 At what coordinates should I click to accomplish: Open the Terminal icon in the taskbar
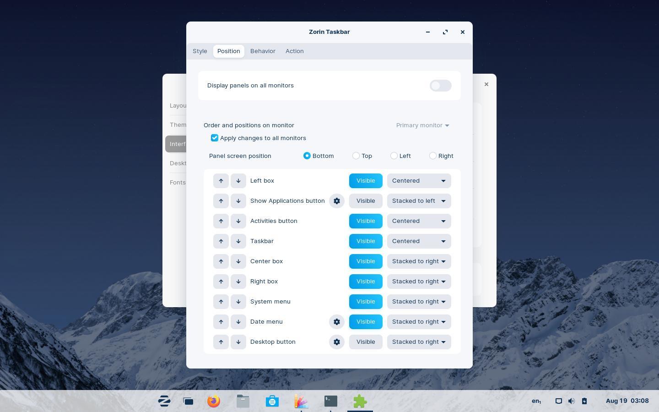(x=331, y=401)
